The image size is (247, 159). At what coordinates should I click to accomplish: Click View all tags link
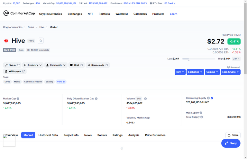(61, 82)
